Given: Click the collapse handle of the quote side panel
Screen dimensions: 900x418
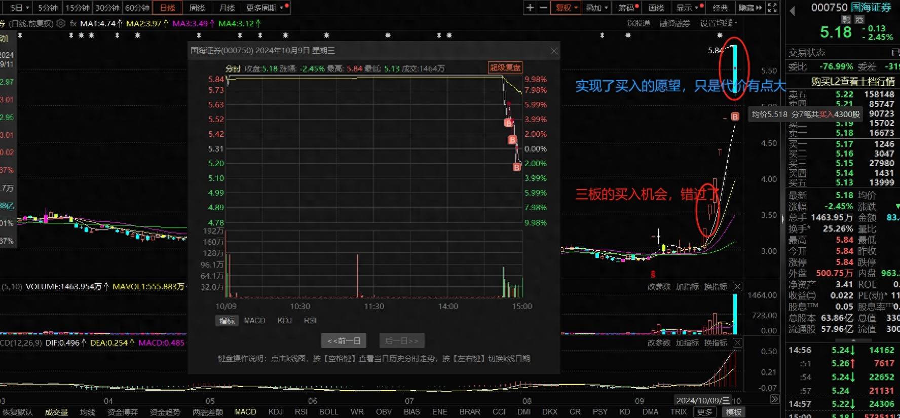Looking at the screenshot, I should coord(783,219).
